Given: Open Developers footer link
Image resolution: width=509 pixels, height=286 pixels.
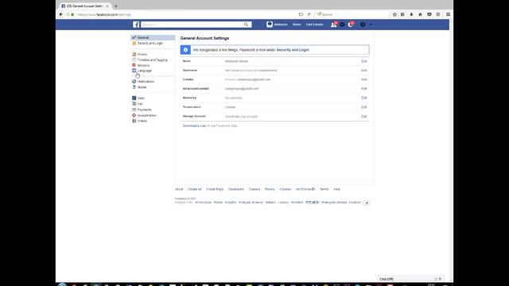Looking at the screenshot, I should tap(236, 189).
